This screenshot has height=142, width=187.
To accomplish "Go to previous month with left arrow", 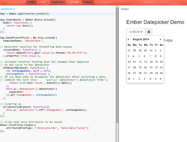I will pyautogui.click(x=129, y=39).
